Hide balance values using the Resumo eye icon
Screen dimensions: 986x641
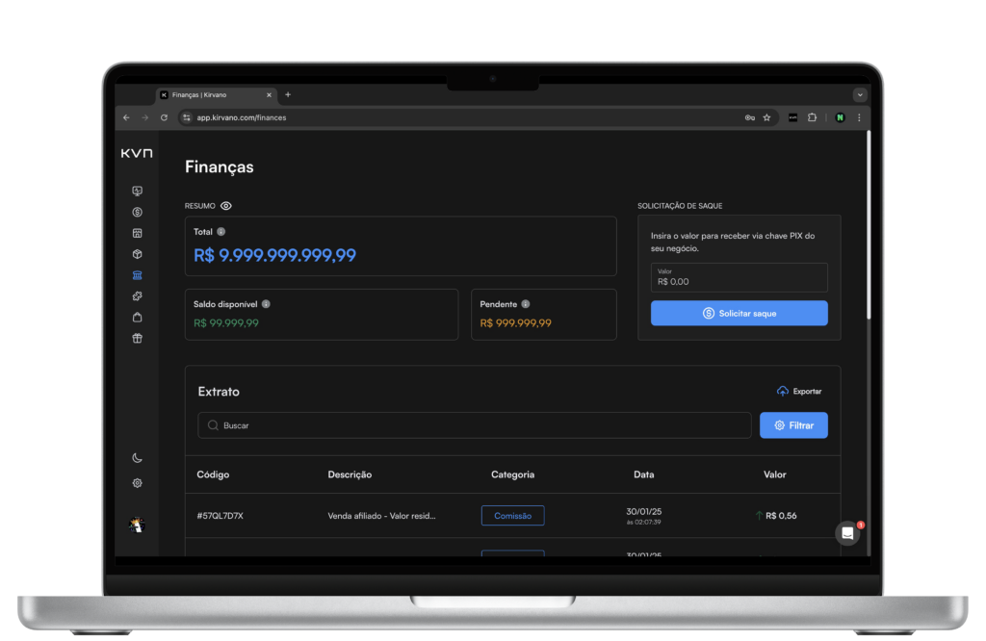click(x=226, y=206)
